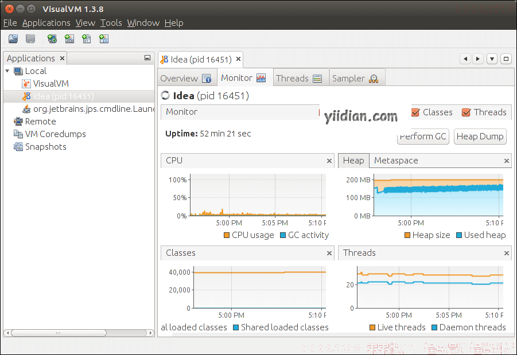
Task: Maximize the document window area
Action: tap(506, 59)
